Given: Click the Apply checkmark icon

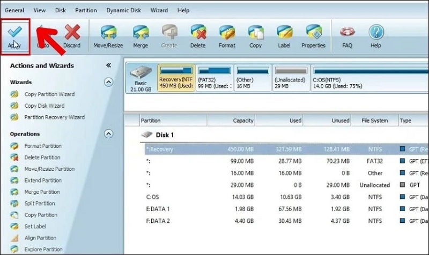Looking at the screenshot, I should pyautogui.click(x=14, y=33).
